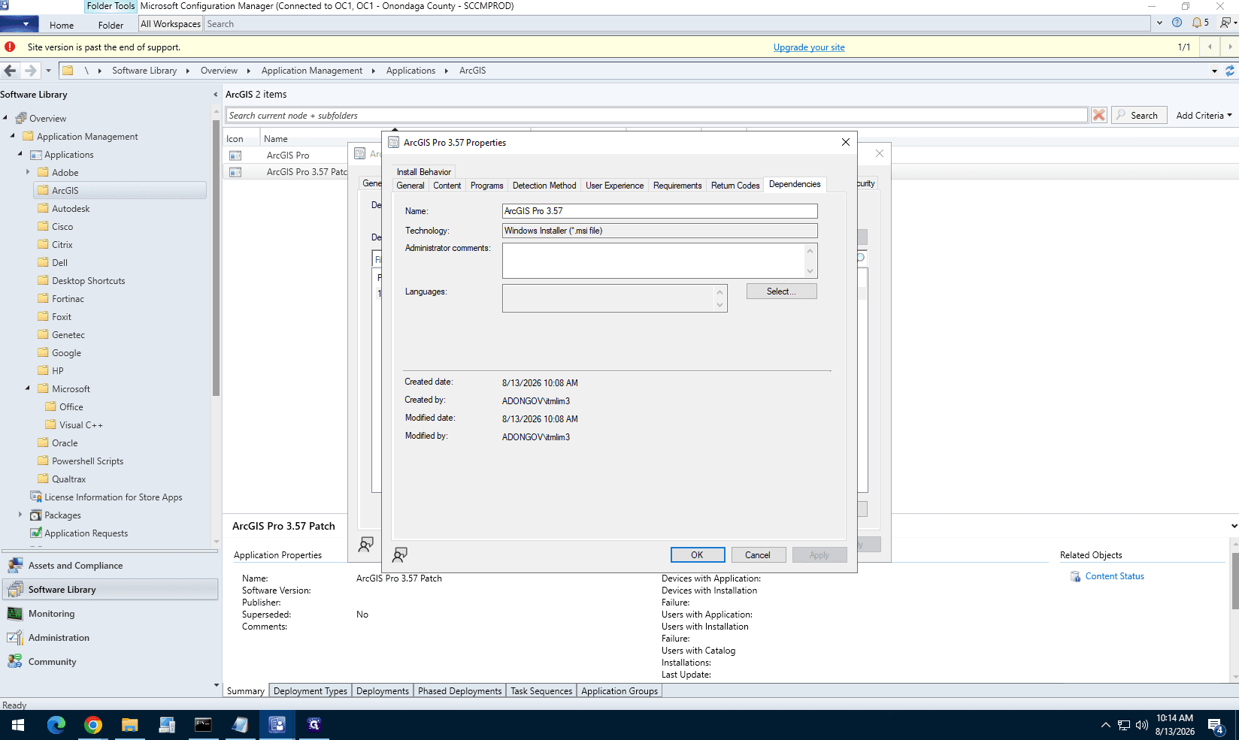
Task: Open the help question-mark icon
Action: click(x=1177, y=23)
